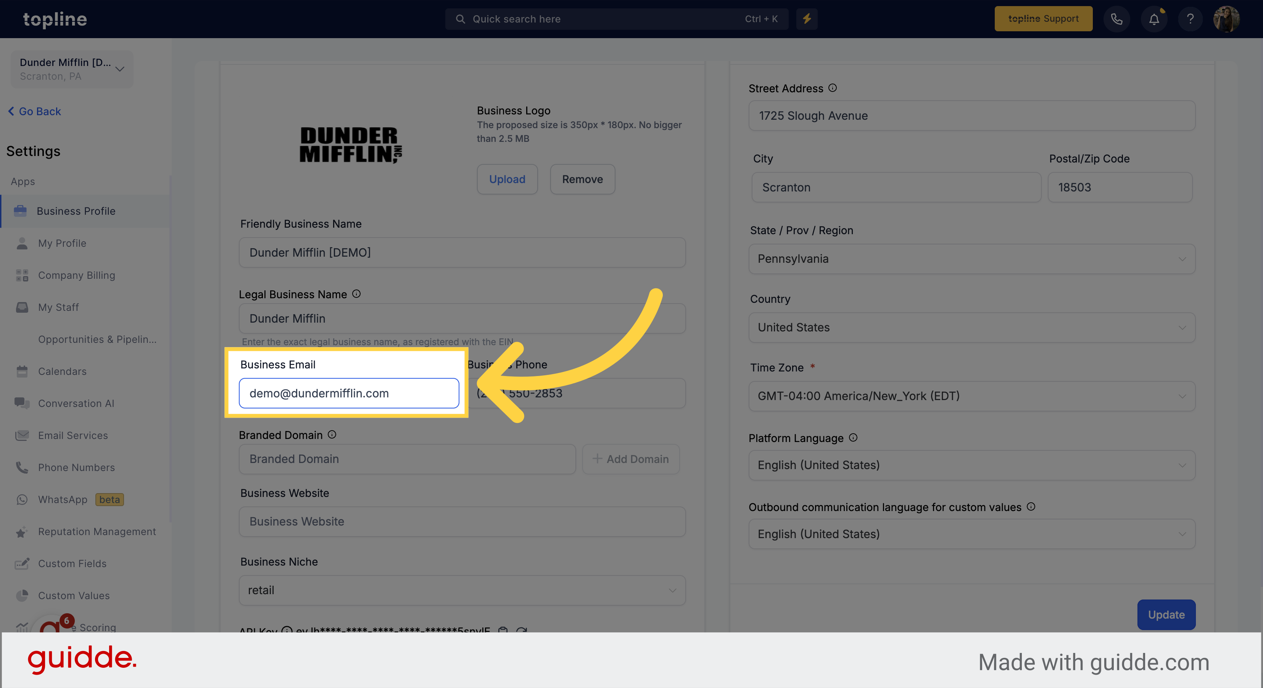Open the phone dialer icon in header
This screenshot has height=688, width=1263.
pyautogui.click(x=1116, y=19)
